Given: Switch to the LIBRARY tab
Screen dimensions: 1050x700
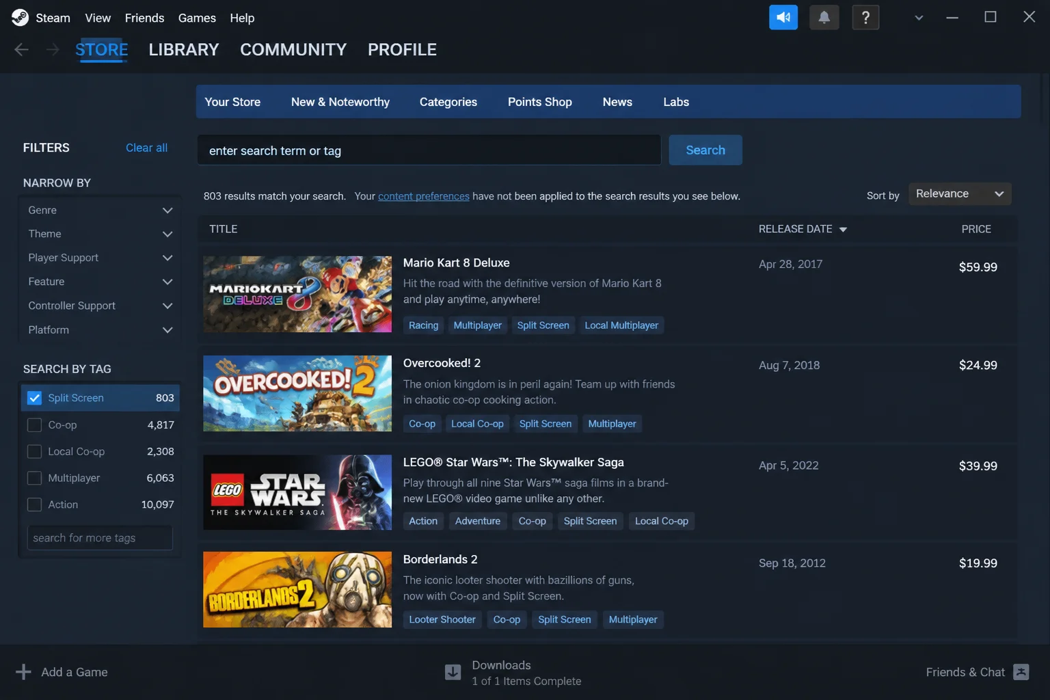Looking at the screenshot, I should pos(183,50).
